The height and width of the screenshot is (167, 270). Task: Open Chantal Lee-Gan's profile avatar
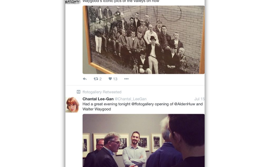click(x=73, y=105)
